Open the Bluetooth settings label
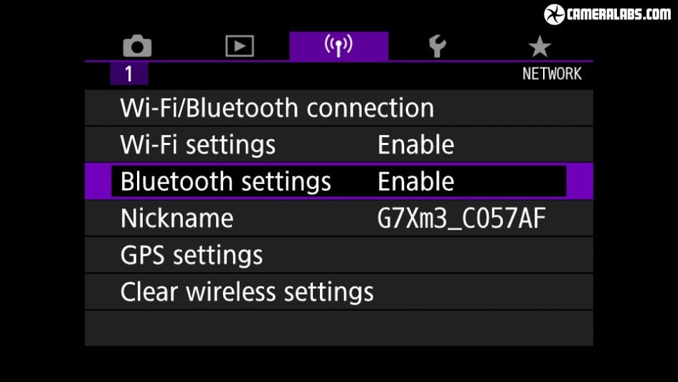678x382 pixels. pos(225,182)
